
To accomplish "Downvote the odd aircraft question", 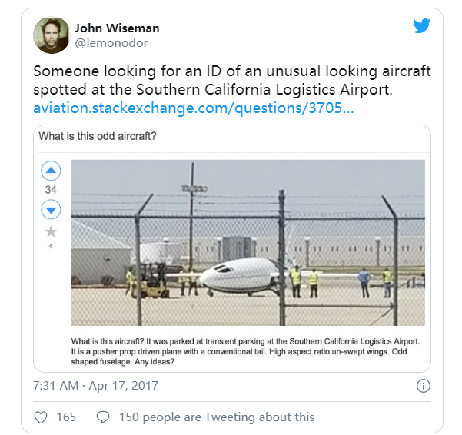I will [x=51, y=209].
